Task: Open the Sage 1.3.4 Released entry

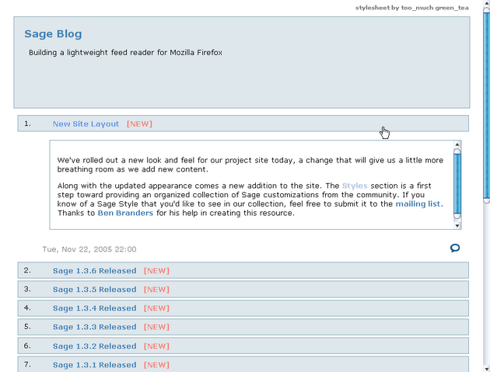Action: [x=94, y=308]
